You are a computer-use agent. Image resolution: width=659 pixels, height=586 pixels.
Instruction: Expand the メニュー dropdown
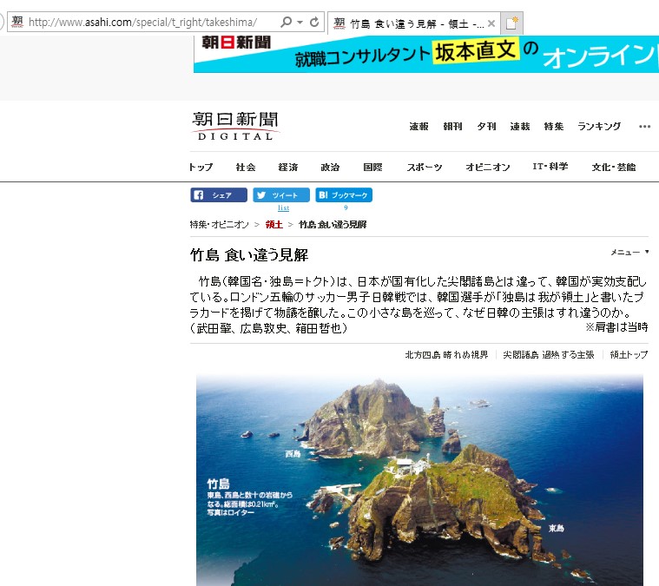pos(629,252)
